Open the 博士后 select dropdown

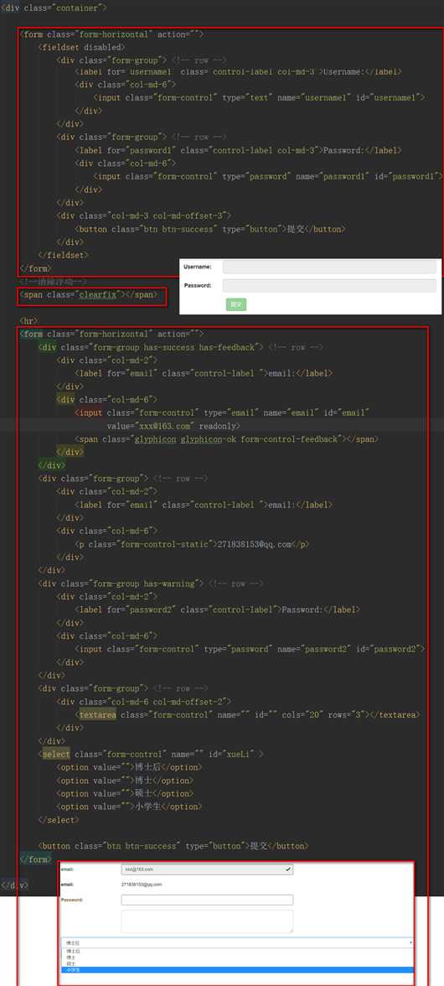click(x=237, y=942)
